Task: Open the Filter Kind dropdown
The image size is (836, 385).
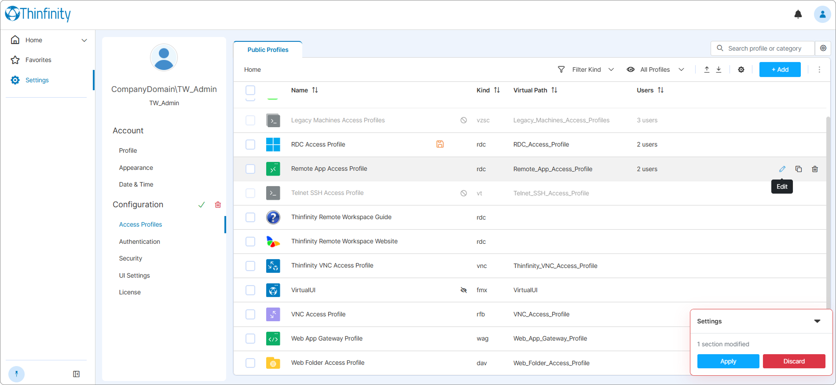Action: [x=586, y=70]
